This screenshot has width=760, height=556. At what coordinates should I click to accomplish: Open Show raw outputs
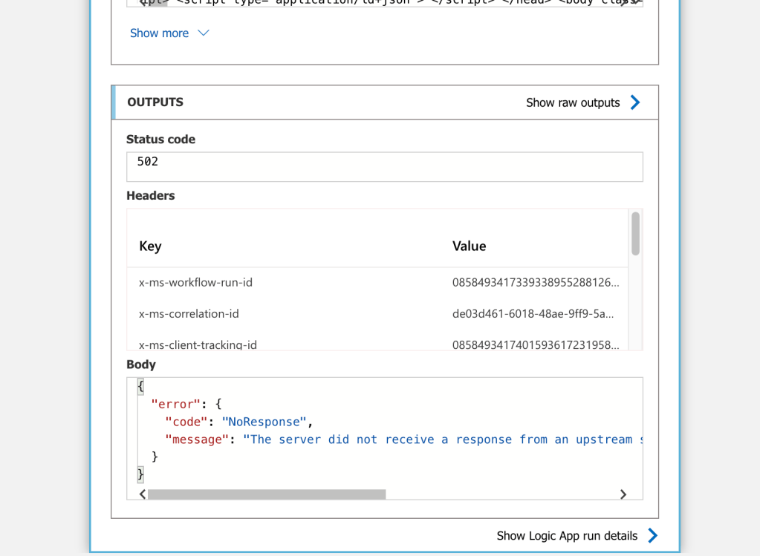click(x=573, y=102)
